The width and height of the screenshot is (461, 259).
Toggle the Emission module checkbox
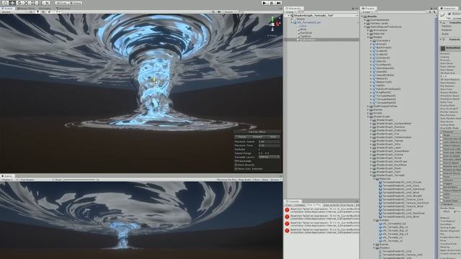coord(442,132)
